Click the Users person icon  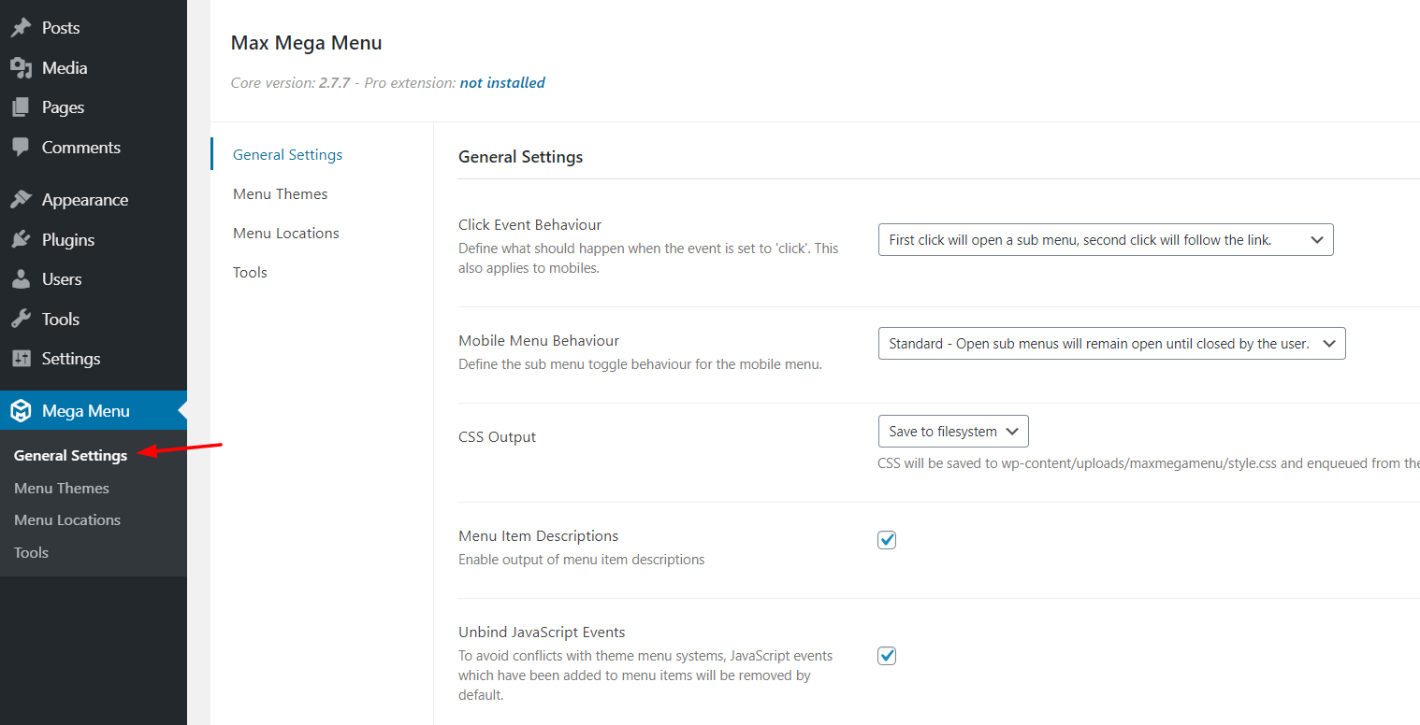click(x=21, y=279)
